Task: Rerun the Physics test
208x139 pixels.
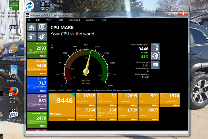Action: tap(155, 105)
